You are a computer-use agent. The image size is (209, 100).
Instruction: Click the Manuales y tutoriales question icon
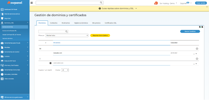[x=2, y=74]
